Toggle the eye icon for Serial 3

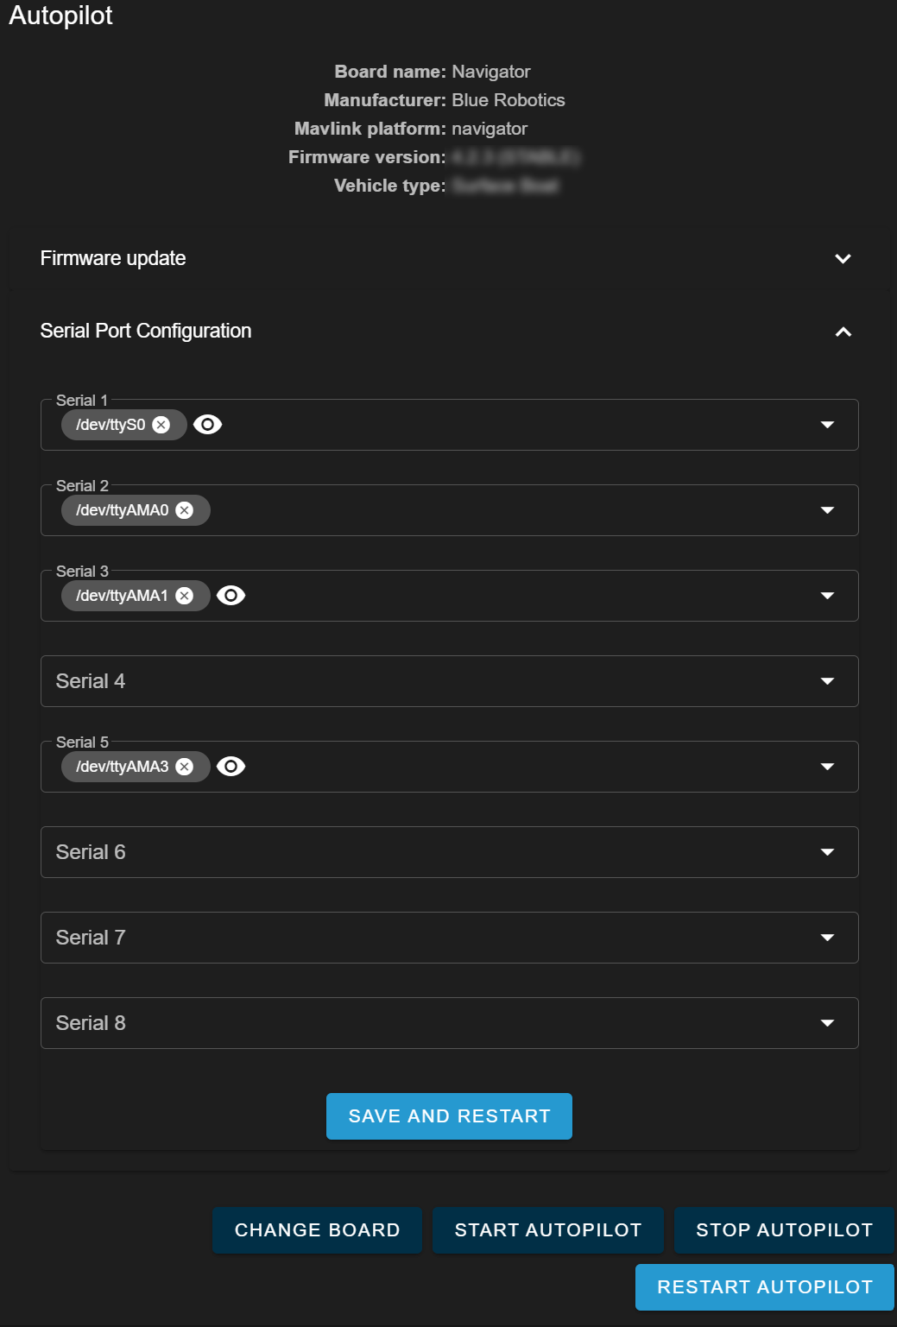click(x=232, y=595)
